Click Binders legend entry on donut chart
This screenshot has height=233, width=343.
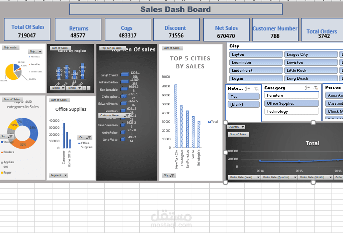coord(7,152)
